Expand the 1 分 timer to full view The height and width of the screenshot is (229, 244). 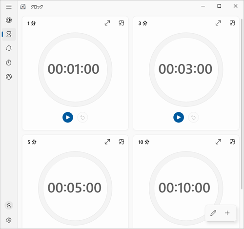click(107, 23)
